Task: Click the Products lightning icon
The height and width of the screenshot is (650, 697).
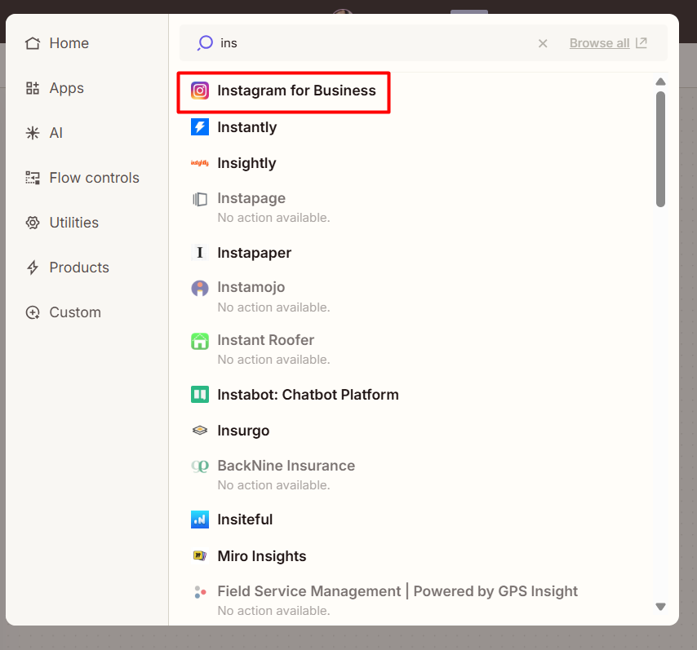Action: 33,268
